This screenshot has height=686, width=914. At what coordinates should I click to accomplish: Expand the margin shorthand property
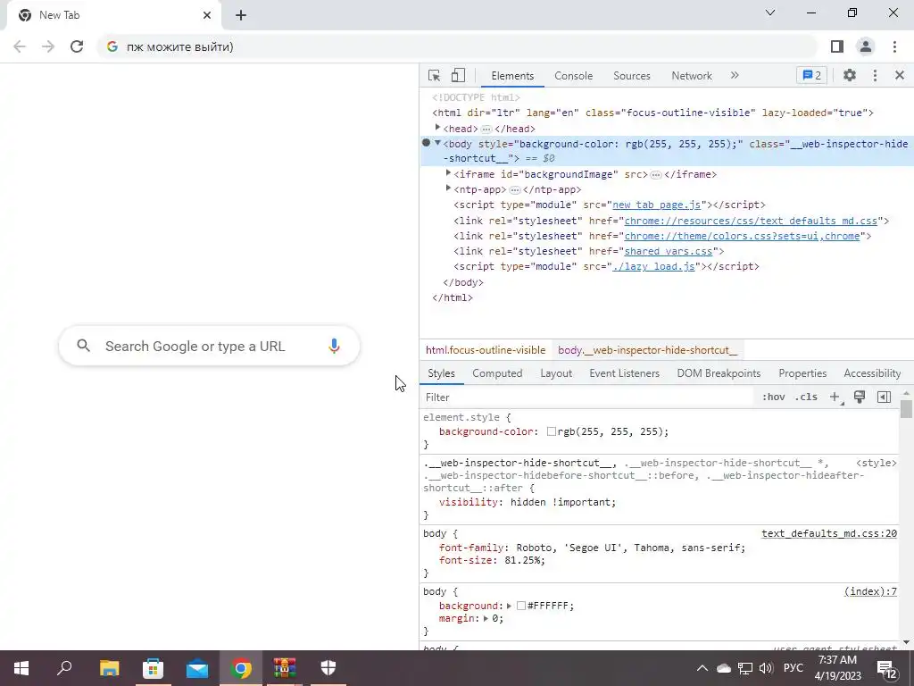click(485, 618)
